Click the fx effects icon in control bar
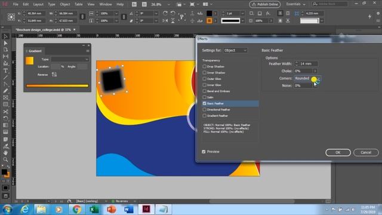The image size is (382, 215). [x=268, y=13]
